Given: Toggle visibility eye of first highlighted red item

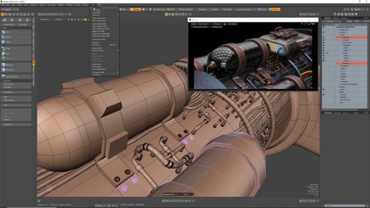Looking at the screenshot, I should point(323,37).
